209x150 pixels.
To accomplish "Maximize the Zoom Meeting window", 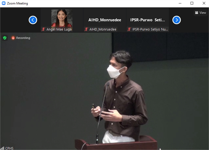I will 192,3.
